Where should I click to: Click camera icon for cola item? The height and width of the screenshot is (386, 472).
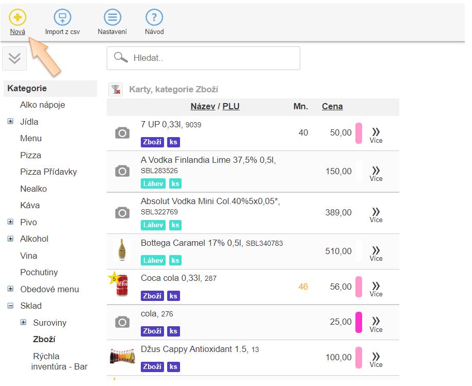122,323
